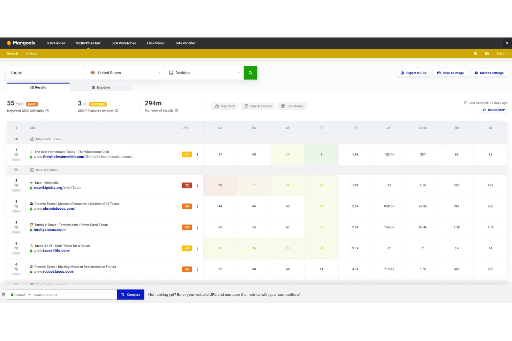Open the user account avatar
Image resolution: width=512 pixels, height=341 pixels.
pyautogui.click(x=507, y=43)
